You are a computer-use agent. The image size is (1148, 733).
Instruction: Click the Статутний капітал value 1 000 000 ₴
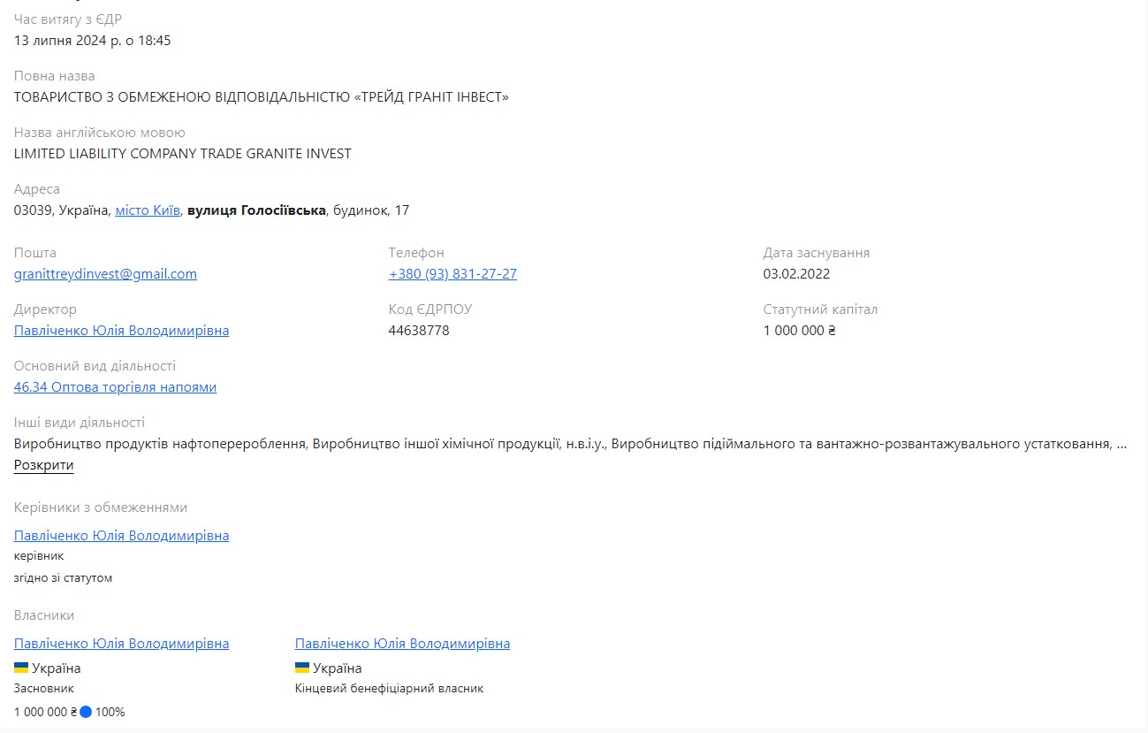click(799, 331)
